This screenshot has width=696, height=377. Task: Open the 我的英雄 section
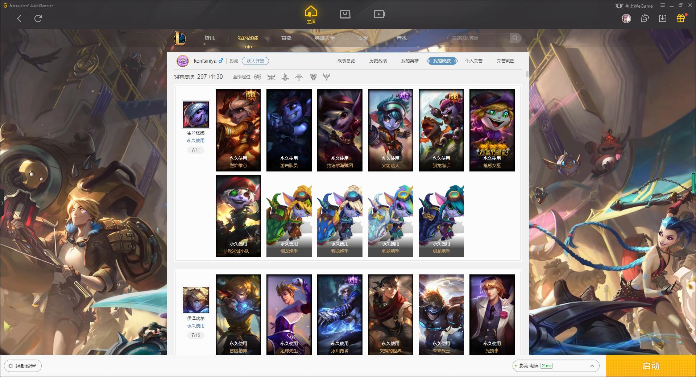click(x=410, y=61)
